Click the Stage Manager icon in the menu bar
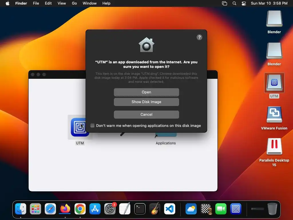This screenshot has height=220, width=293. coord(224,3)
